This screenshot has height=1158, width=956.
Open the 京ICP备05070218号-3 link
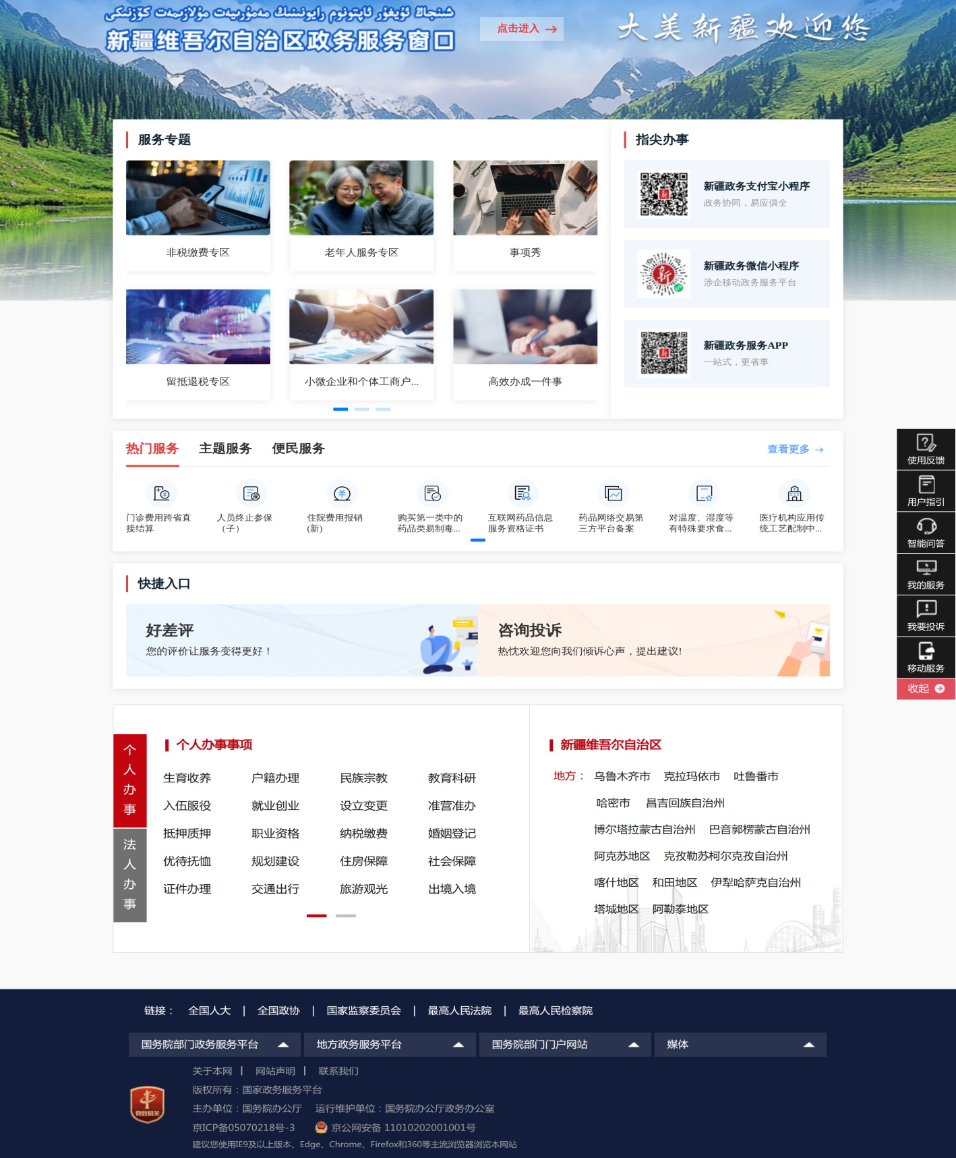(x=243, y=1127)
